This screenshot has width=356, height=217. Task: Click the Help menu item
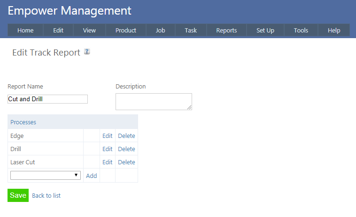[x=334, y=31]
